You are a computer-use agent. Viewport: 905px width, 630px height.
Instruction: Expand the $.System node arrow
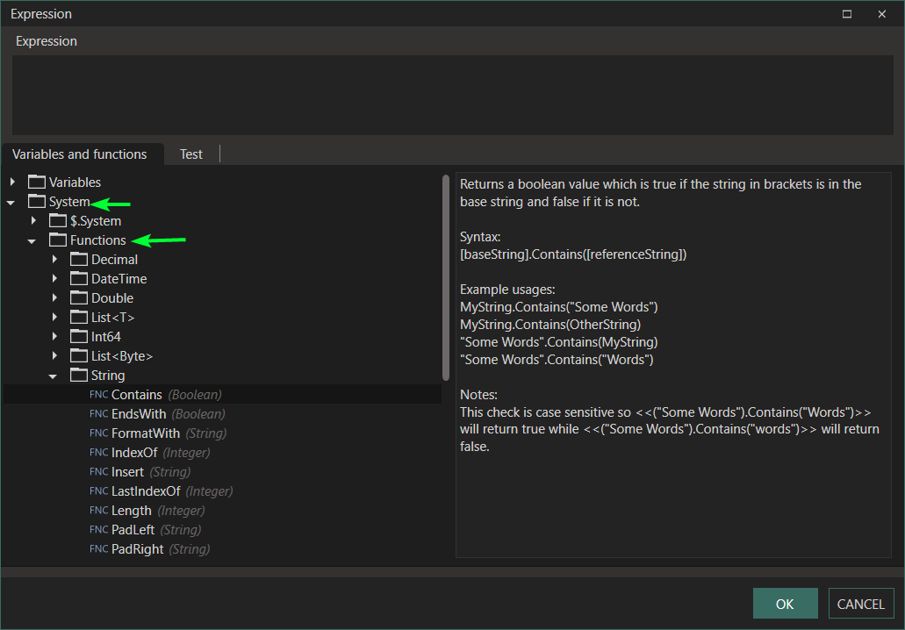[33, 221]
